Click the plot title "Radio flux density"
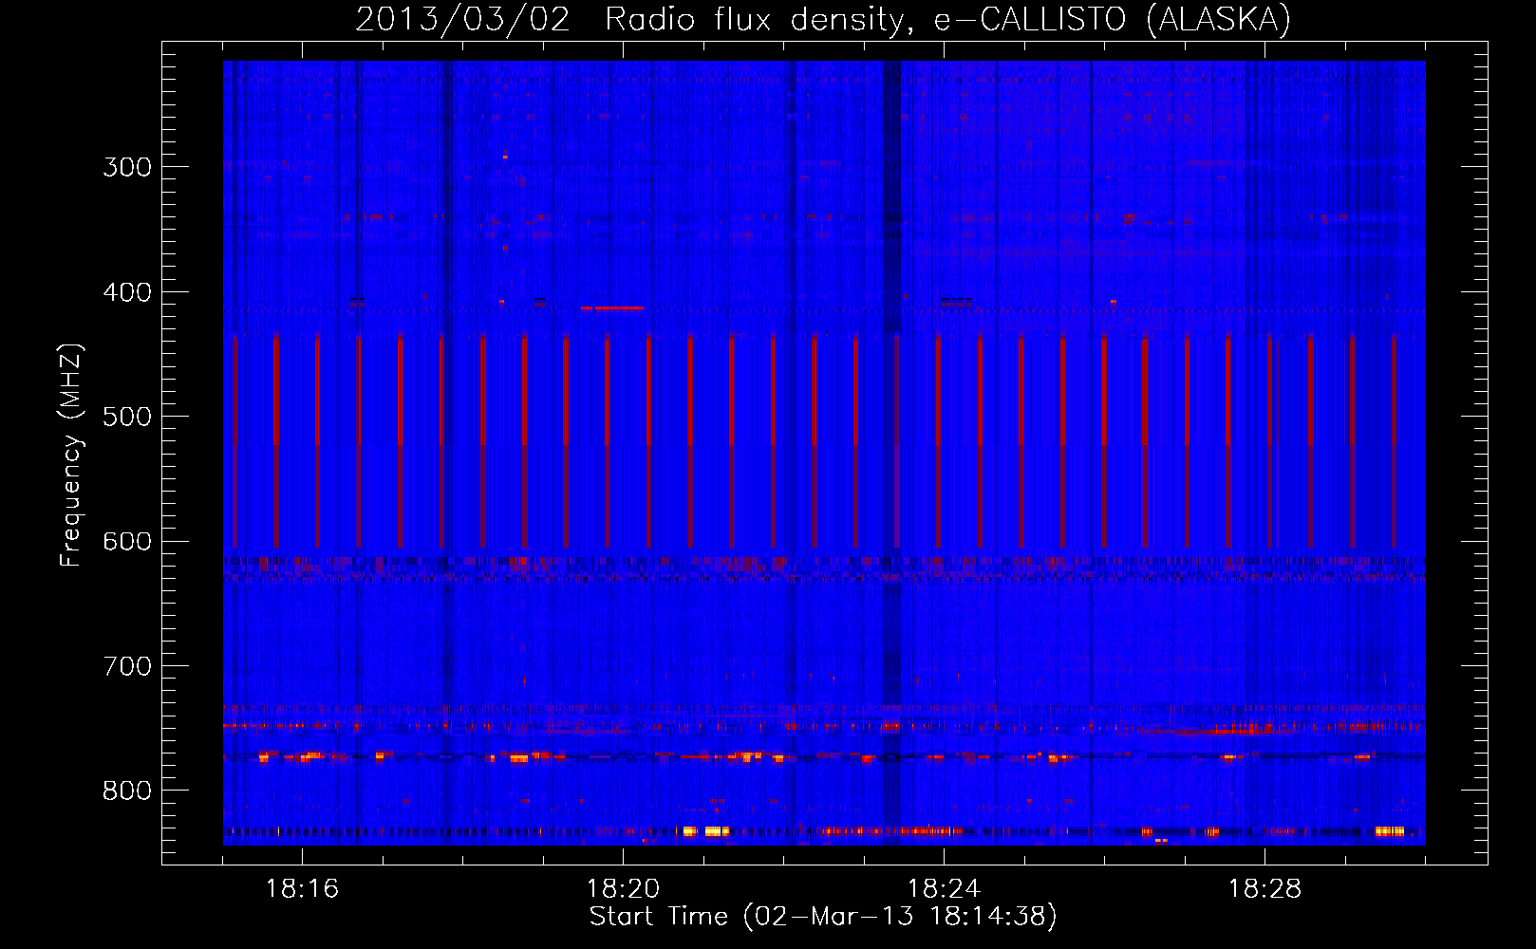Viewport: 1536px width, 949px height. pos(754,20)
